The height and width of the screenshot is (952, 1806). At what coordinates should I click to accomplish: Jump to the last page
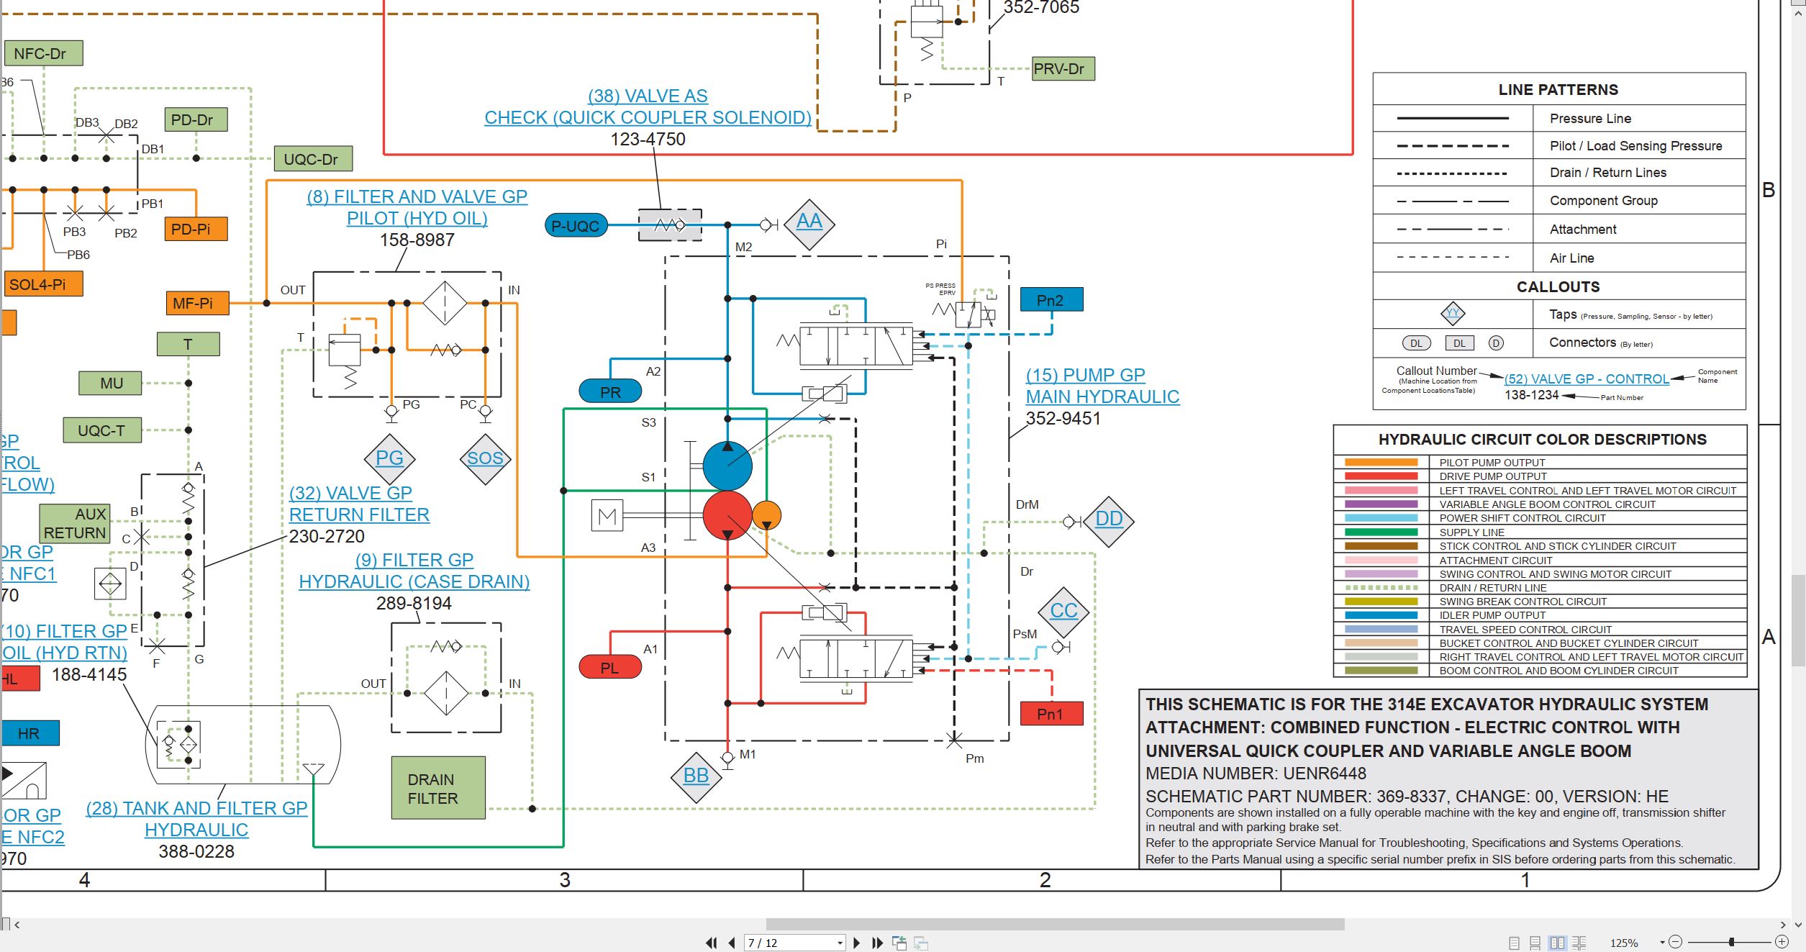pos(877,943)
